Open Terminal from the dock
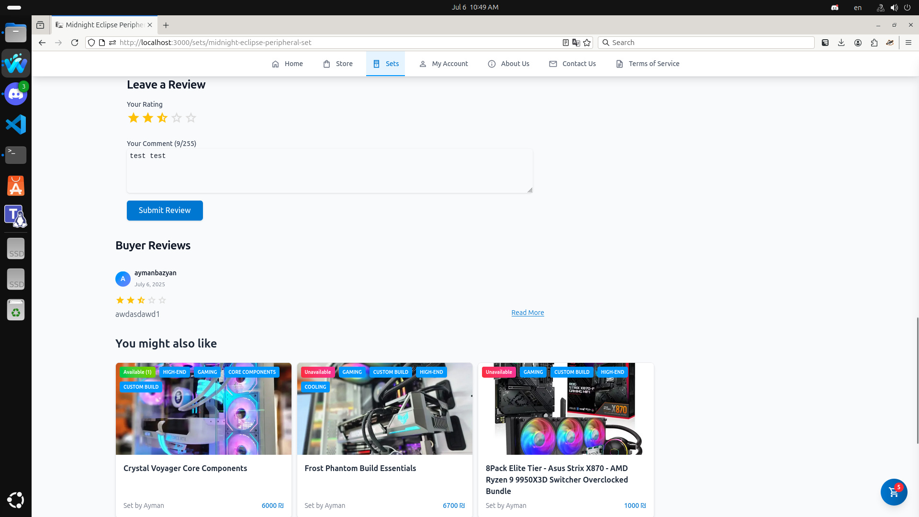919x517 pixels. click(x=16, y=155)
